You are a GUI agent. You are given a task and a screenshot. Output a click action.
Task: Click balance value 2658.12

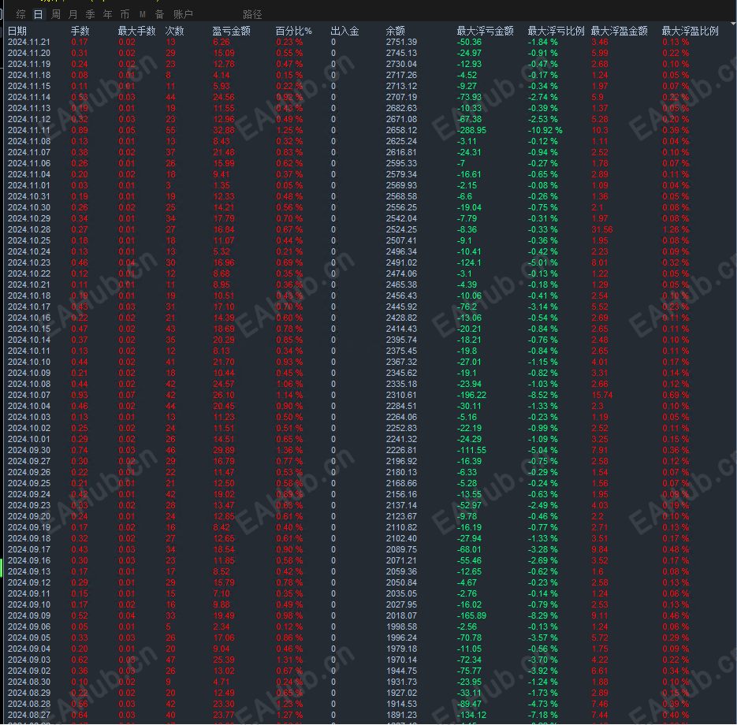(x=401, y=131)
